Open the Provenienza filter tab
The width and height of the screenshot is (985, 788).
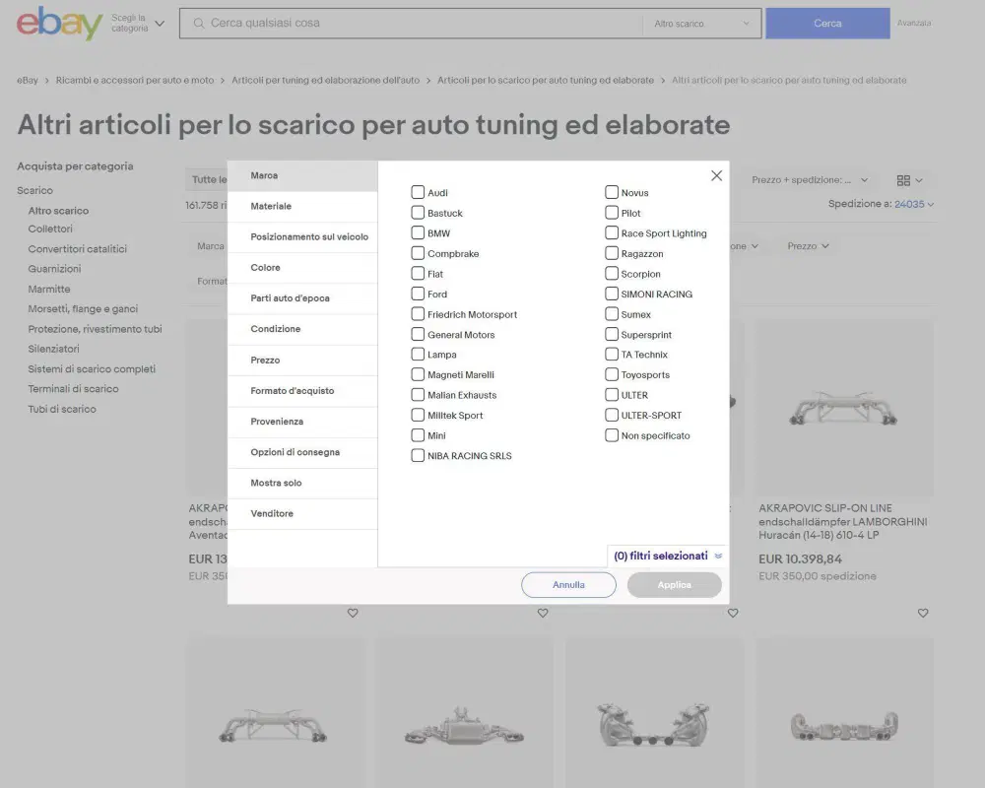click(302, 423)
